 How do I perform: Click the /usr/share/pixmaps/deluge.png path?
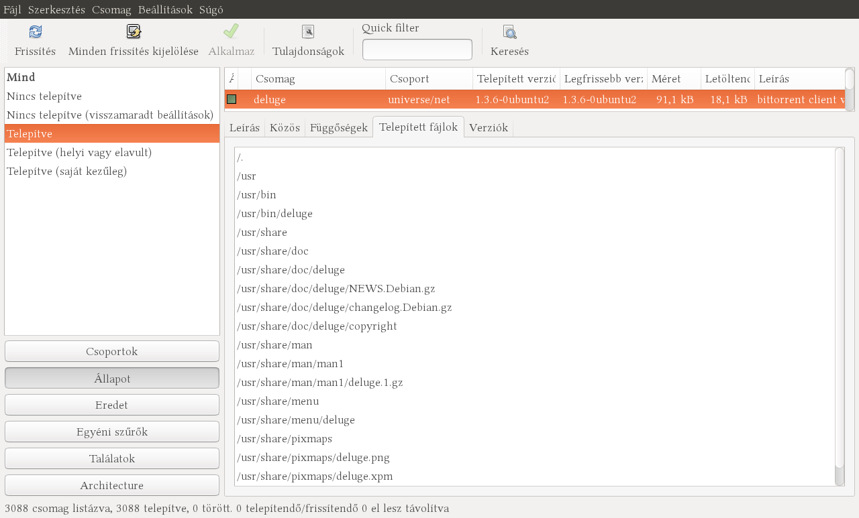pyautogui.click(x=313, y=458)
